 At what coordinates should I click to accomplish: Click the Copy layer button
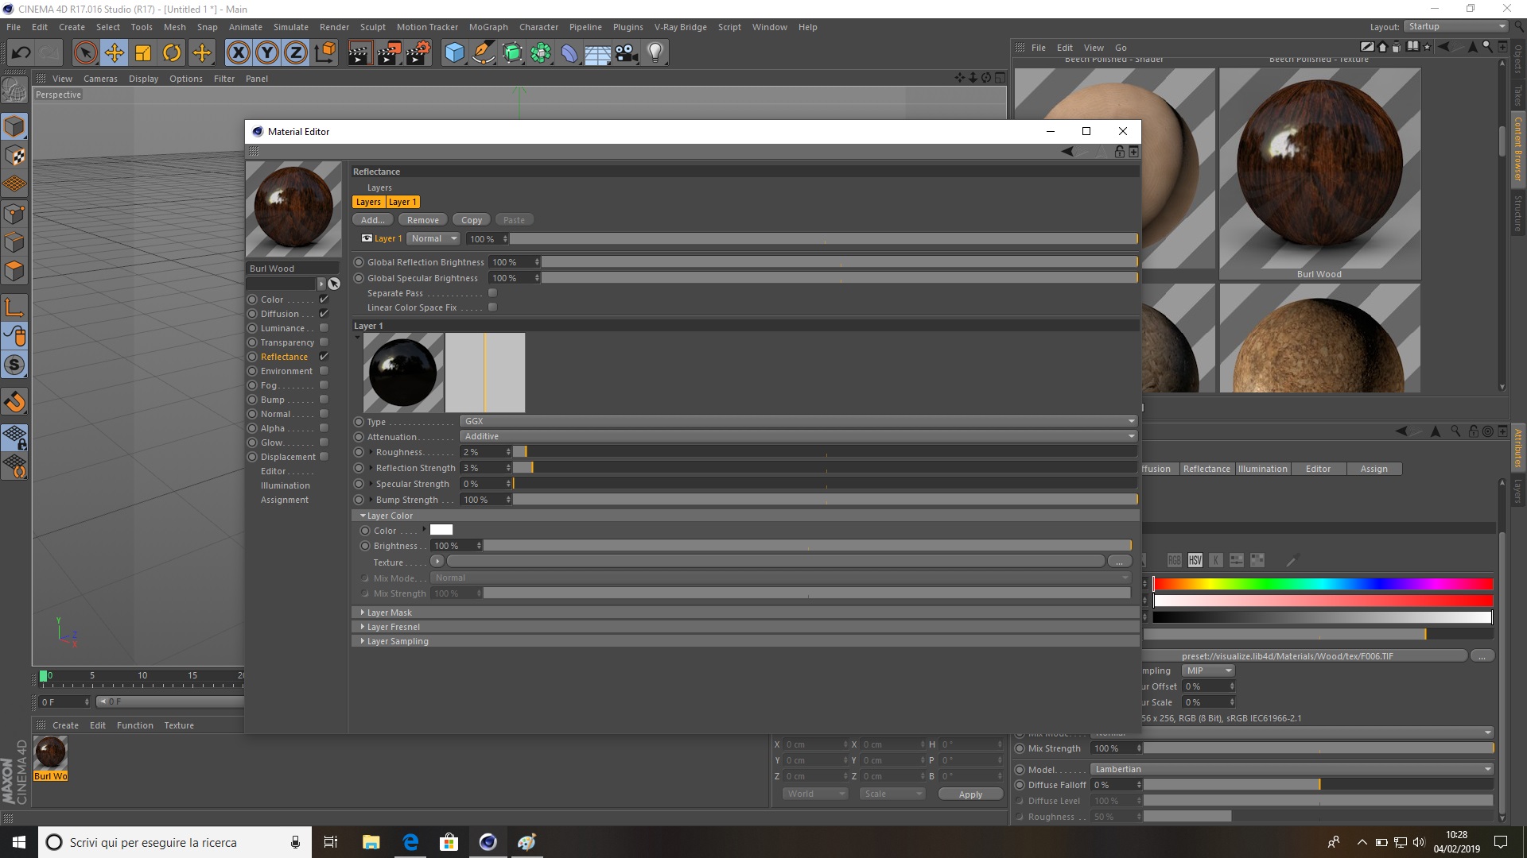click(x=472, y=220)
